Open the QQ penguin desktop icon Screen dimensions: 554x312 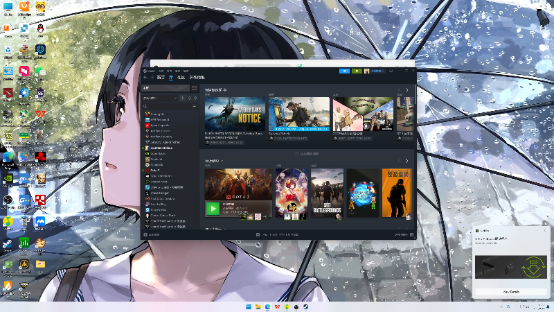pyautogui.click(x=40, y=28)
